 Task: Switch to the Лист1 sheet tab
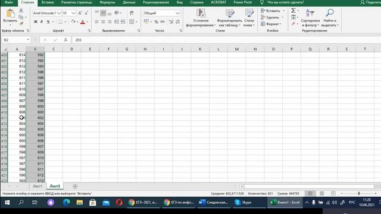[38, 186]
